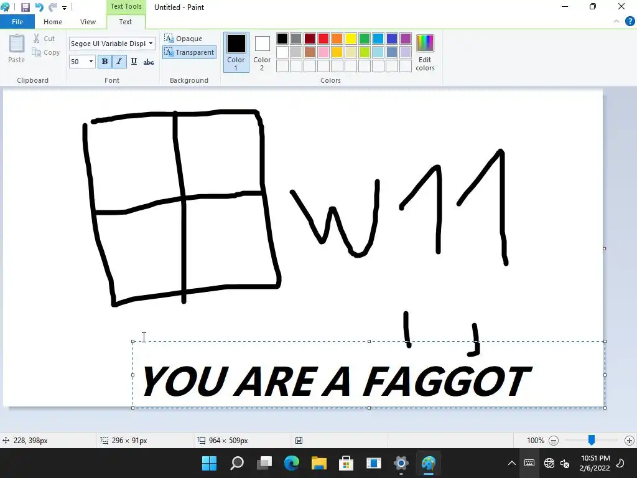
Task: Open the Windows Start menu
Action: [x=210, y=463]
